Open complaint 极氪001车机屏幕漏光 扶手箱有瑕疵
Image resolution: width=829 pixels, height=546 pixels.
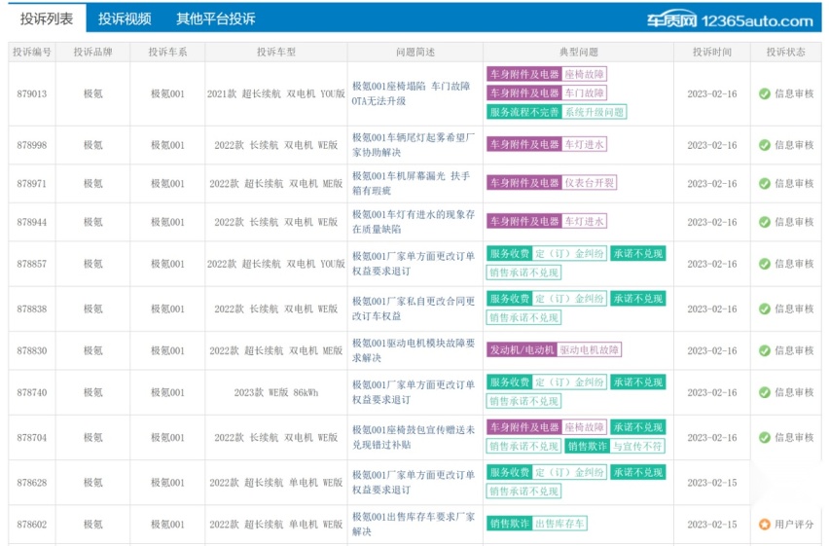[x=412, y=183]
